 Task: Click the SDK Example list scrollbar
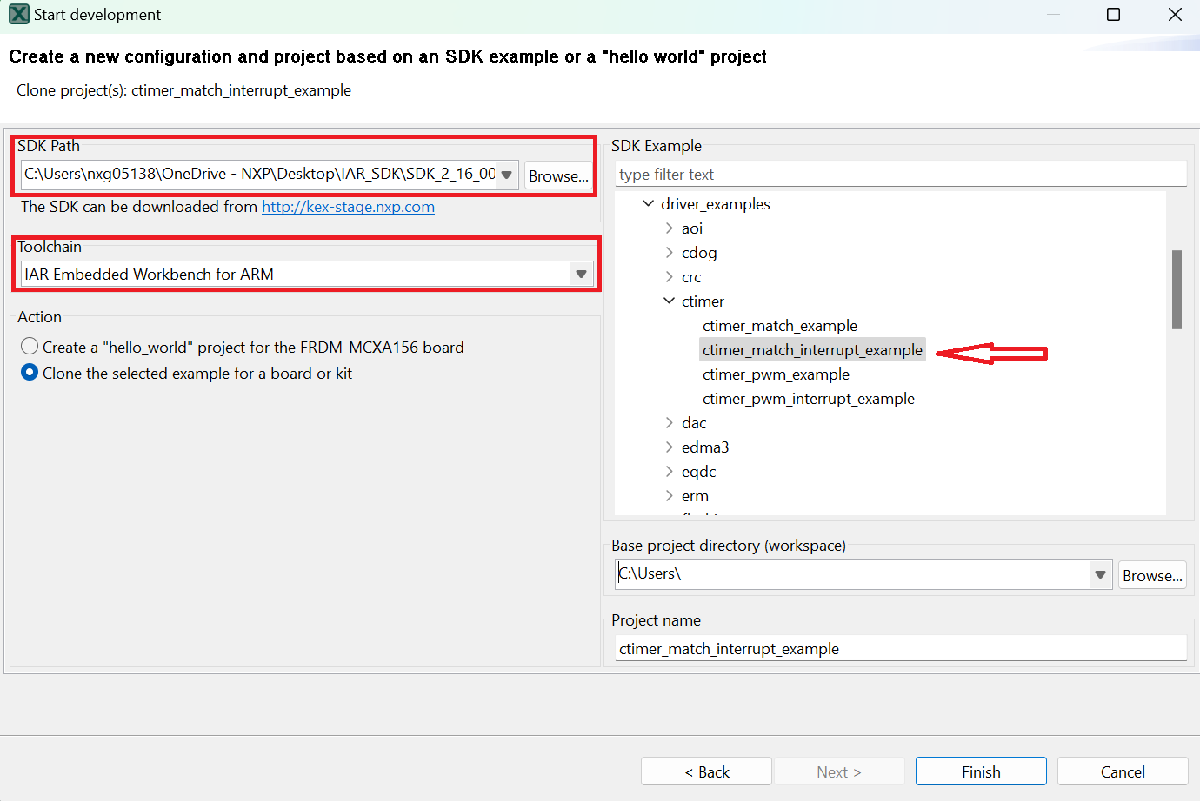(x=1178, y=291)
